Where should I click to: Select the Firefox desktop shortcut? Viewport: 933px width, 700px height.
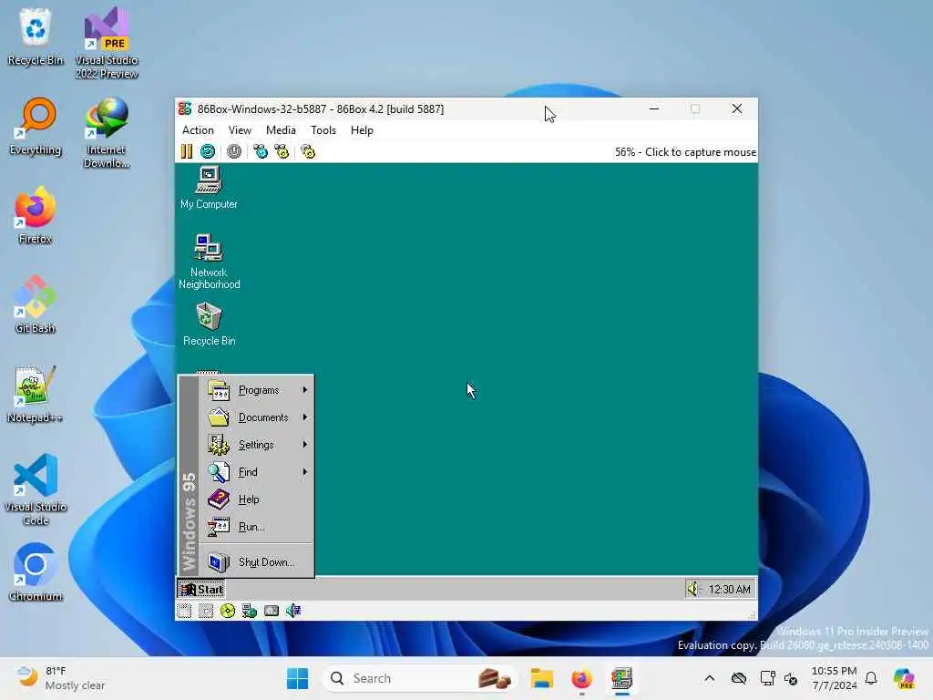coord(36,215)
